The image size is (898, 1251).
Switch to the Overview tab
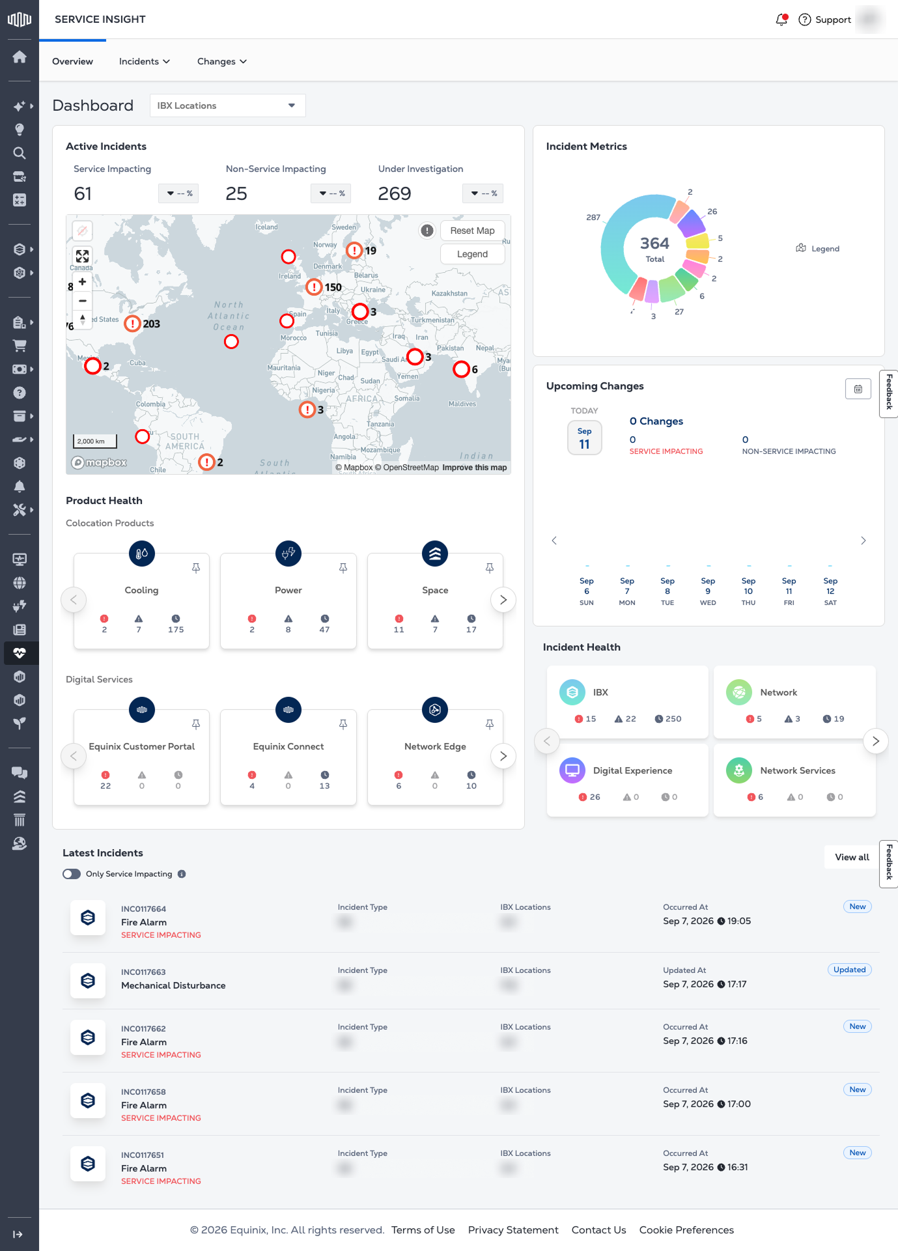(72, 61)
